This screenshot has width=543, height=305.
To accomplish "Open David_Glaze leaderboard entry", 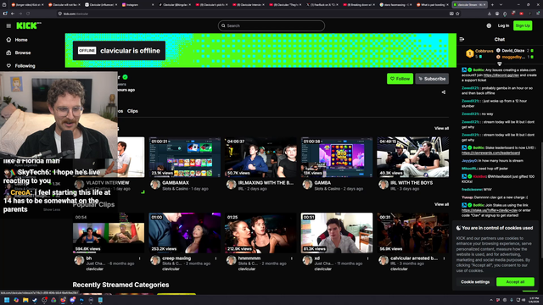I will tap(515, 51).
